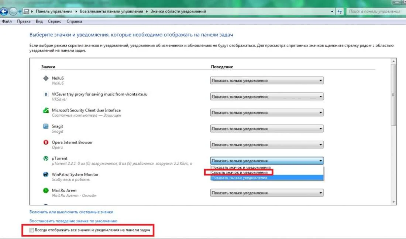Click the 'Scotty весь в работе.' status text
The height and width of the screenshot is (239, 406).
pyautogui.click(x=71, y=180)
